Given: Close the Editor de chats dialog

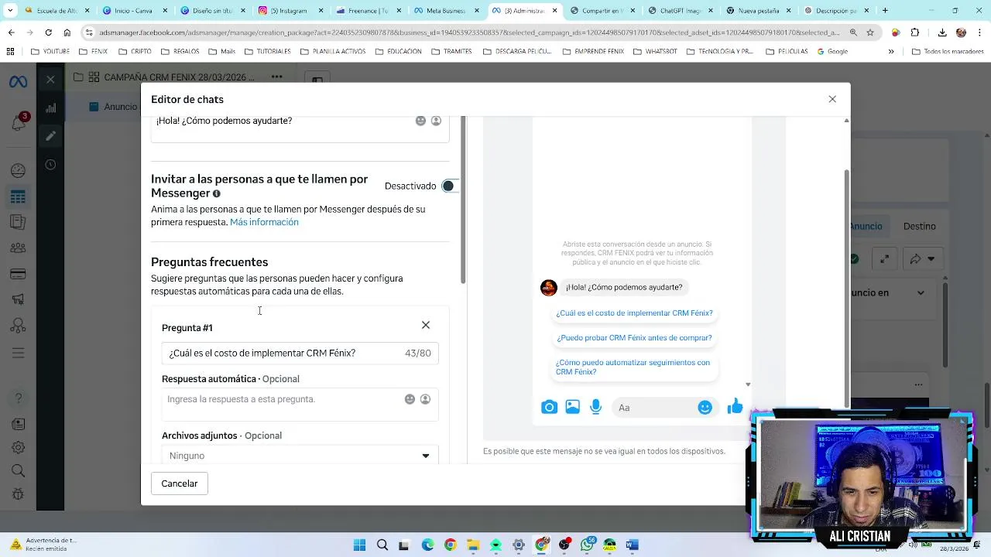Looking at the screenshot, I should (x=832, y=99).
